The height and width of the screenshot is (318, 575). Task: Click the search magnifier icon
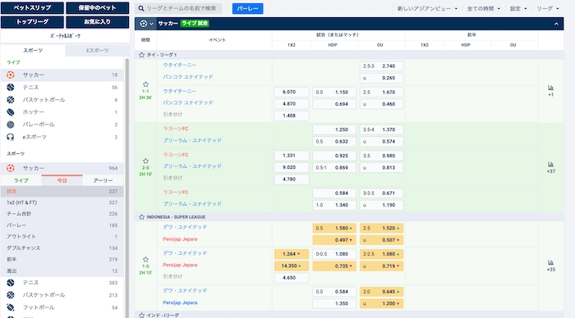pyautogui.click(x=141, y=8)
